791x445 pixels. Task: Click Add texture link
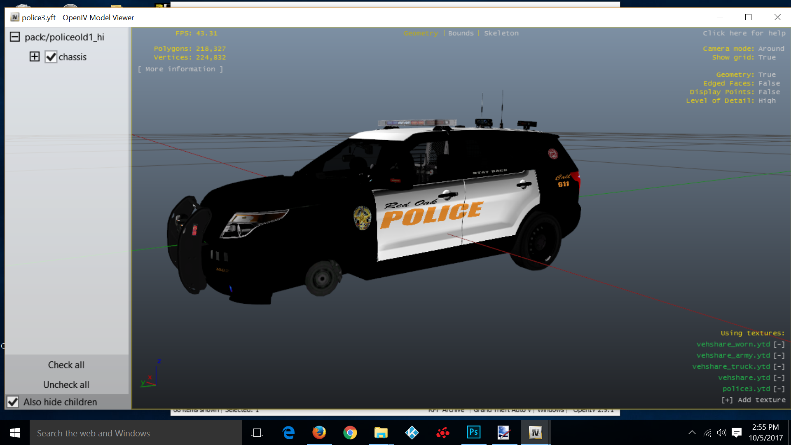(x=753, y=400)
